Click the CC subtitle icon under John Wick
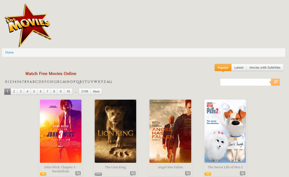This screenshot has height=177, width=289. 78,174
